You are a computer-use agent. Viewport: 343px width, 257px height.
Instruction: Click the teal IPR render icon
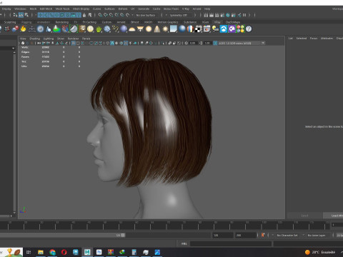[x=228, y=15]
